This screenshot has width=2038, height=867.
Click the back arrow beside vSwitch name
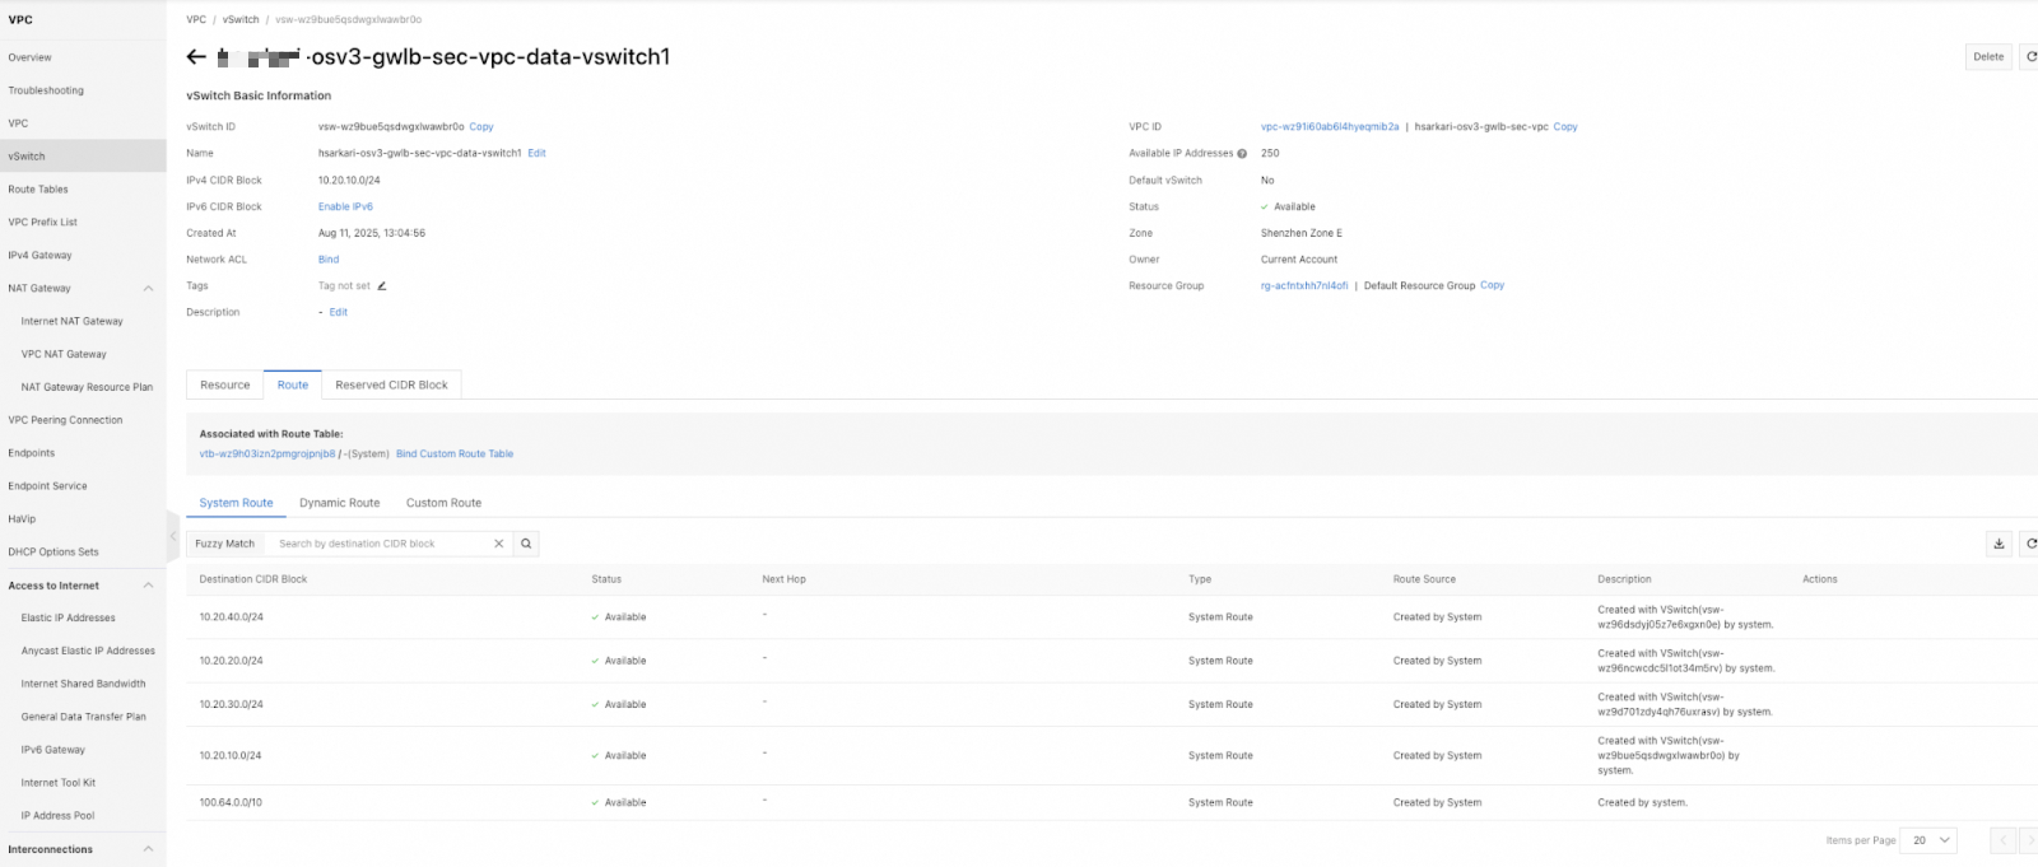click(x=196, y=57)
